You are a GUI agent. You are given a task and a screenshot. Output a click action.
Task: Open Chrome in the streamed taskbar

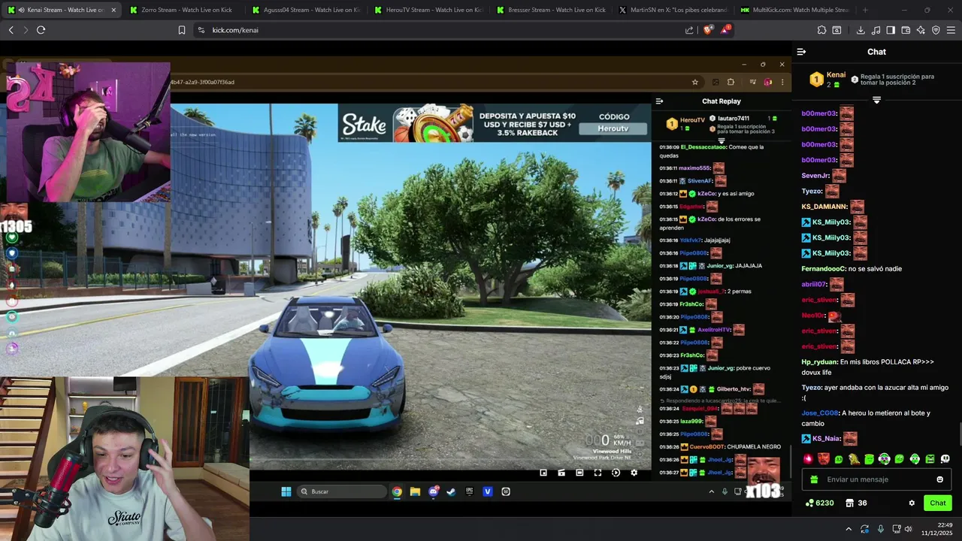[397, 491]
